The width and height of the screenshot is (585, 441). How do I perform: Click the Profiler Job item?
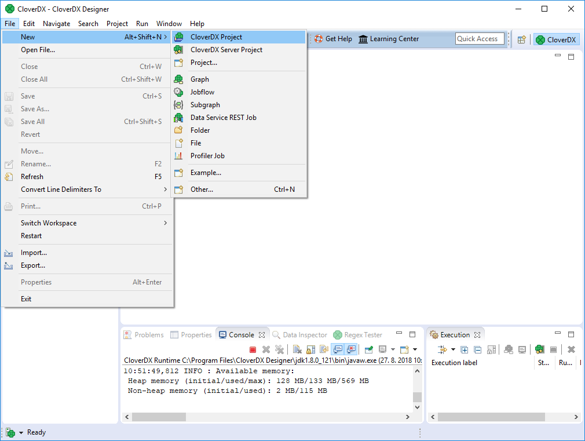tap(207, 156)
